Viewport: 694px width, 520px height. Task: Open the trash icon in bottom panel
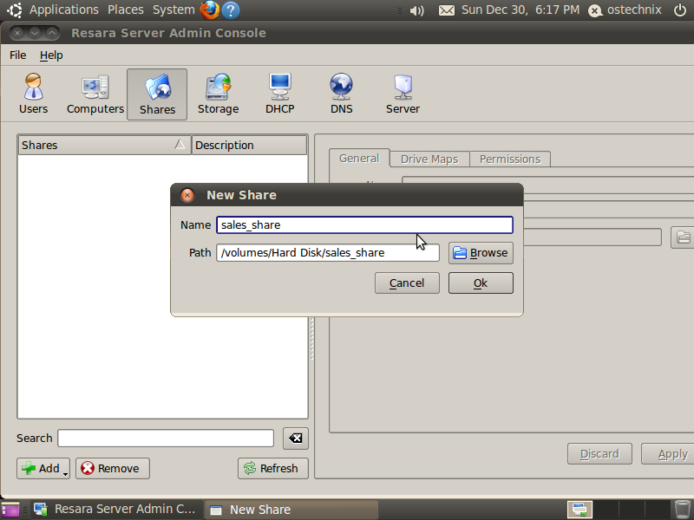click(682, 510)
